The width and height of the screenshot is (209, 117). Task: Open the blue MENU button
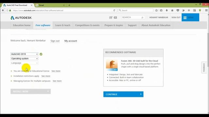[190, 17]
